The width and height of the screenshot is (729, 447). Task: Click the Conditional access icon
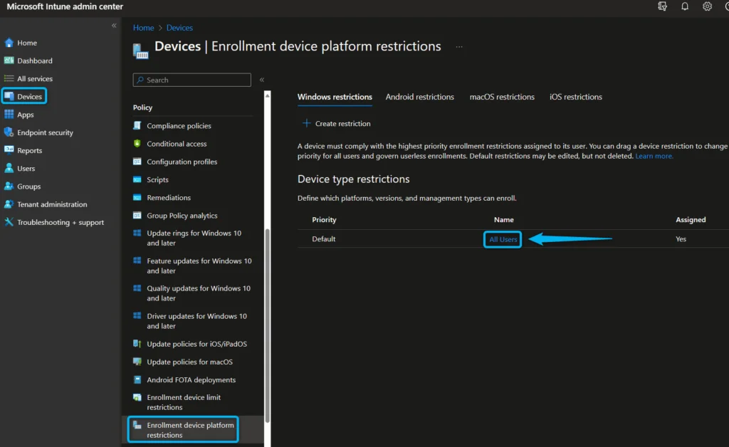tap(137, 144)
